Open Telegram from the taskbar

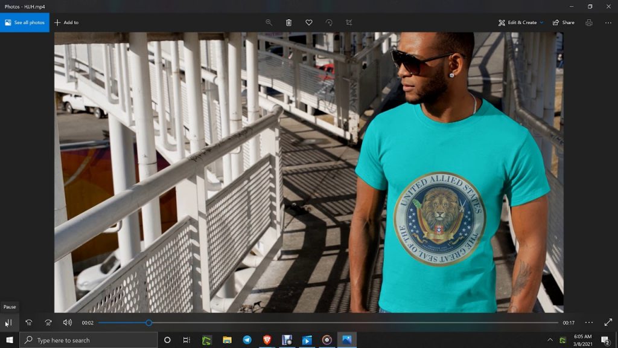(x=247, y=340)
